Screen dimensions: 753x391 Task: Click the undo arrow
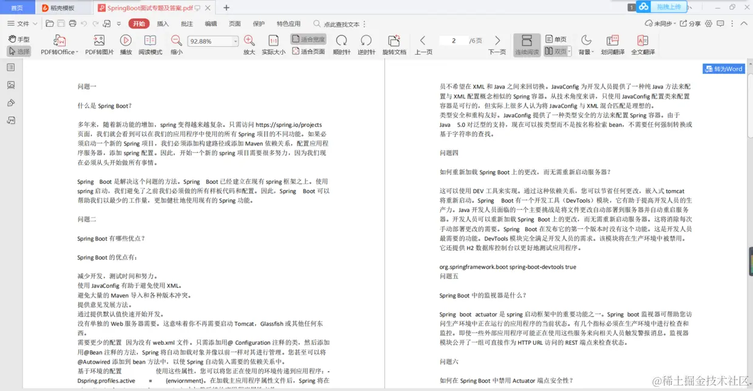pyautogui.click(x=84, y=24)
